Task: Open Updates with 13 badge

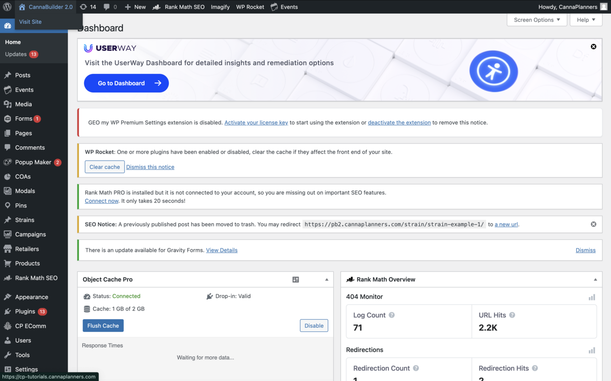Action: coord(21,54)
